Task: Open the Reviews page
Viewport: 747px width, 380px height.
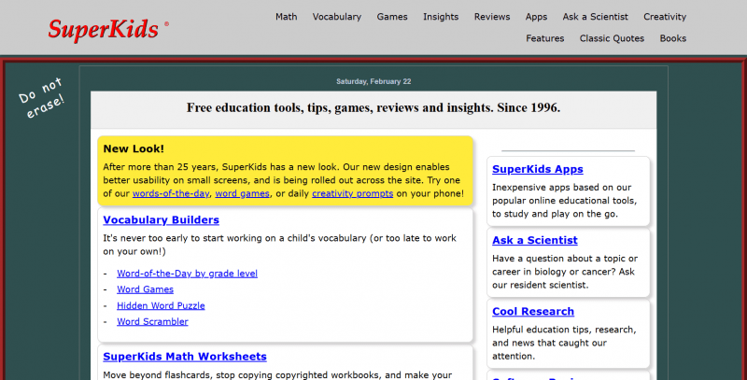Action: 492,17
